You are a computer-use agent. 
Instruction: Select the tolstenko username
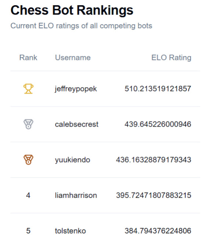tap(70, 231)
